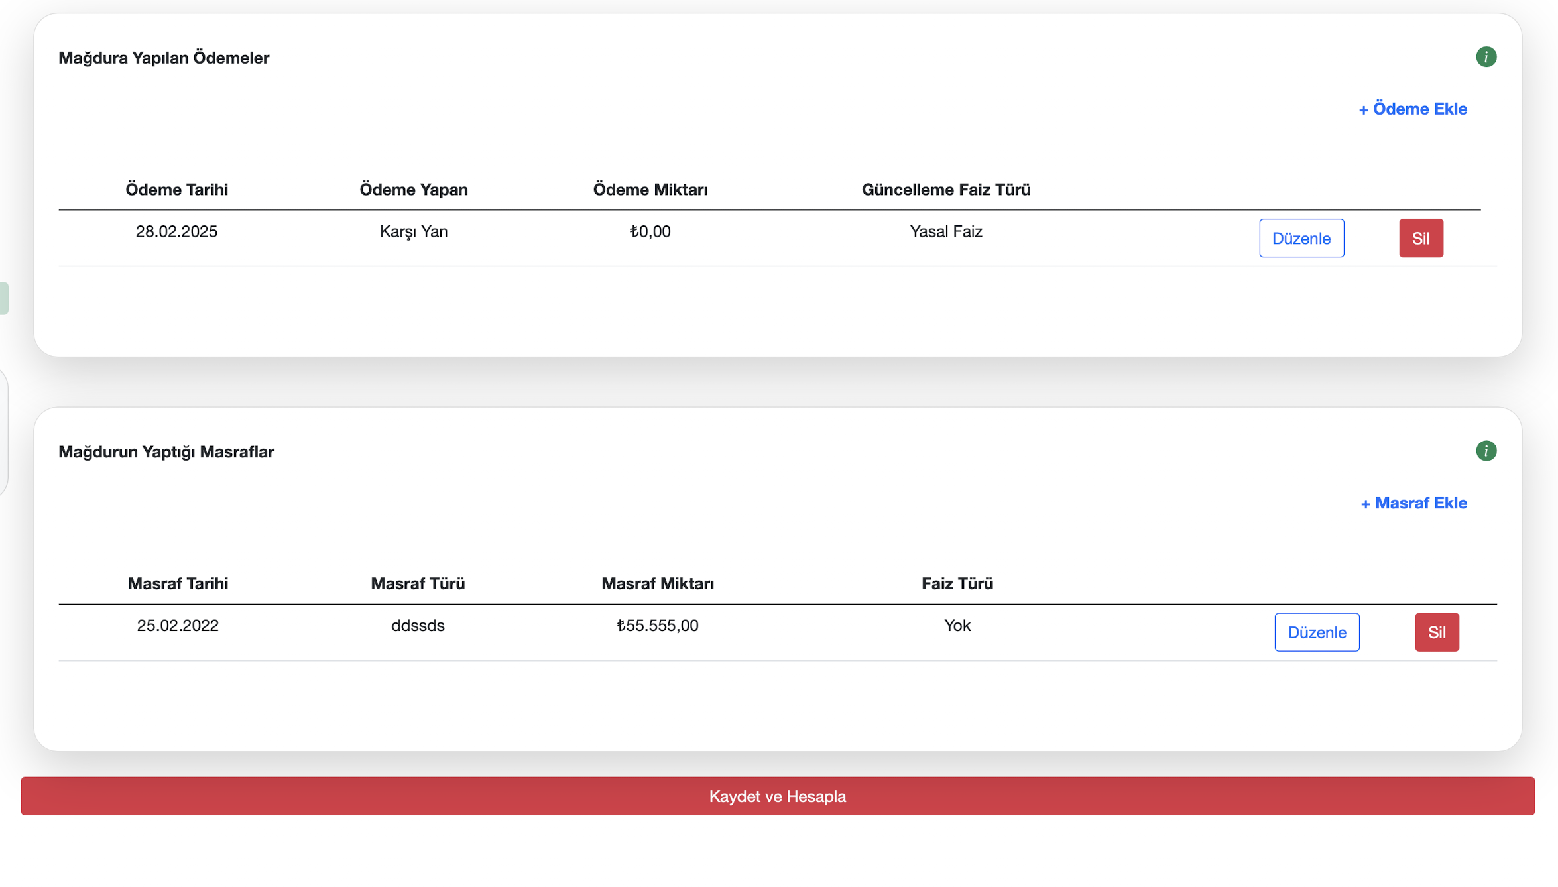Click the + Ödeme Ekle link

point(1413,109)
